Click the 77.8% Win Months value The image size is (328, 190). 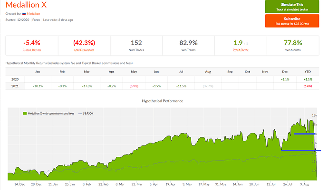(293, 43)
